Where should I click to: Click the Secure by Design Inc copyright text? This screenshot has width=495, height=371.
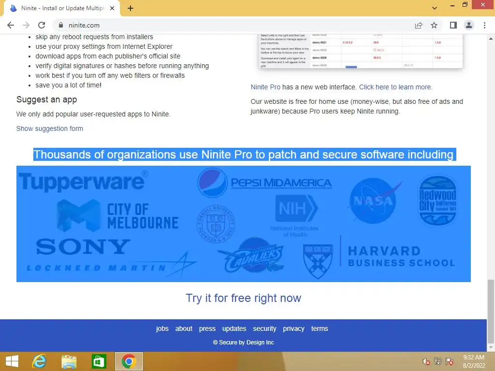(x=244, y=342)
